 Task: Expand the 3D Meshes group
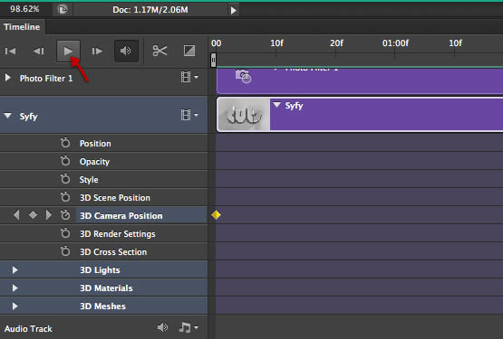[15, 306]
